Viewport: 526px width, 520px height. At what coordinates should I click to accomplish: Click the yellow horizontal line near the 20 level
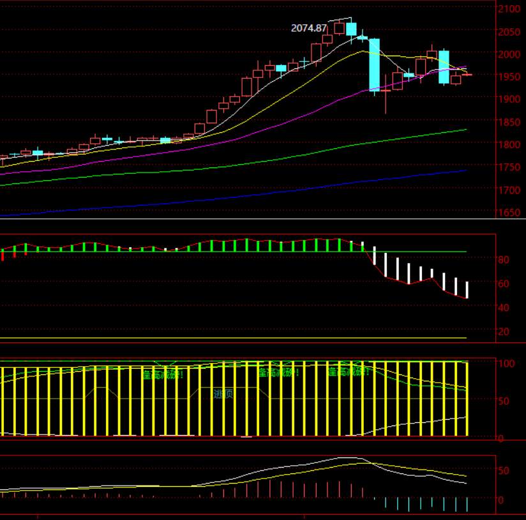pyautogui.click(x=233, y=338)
